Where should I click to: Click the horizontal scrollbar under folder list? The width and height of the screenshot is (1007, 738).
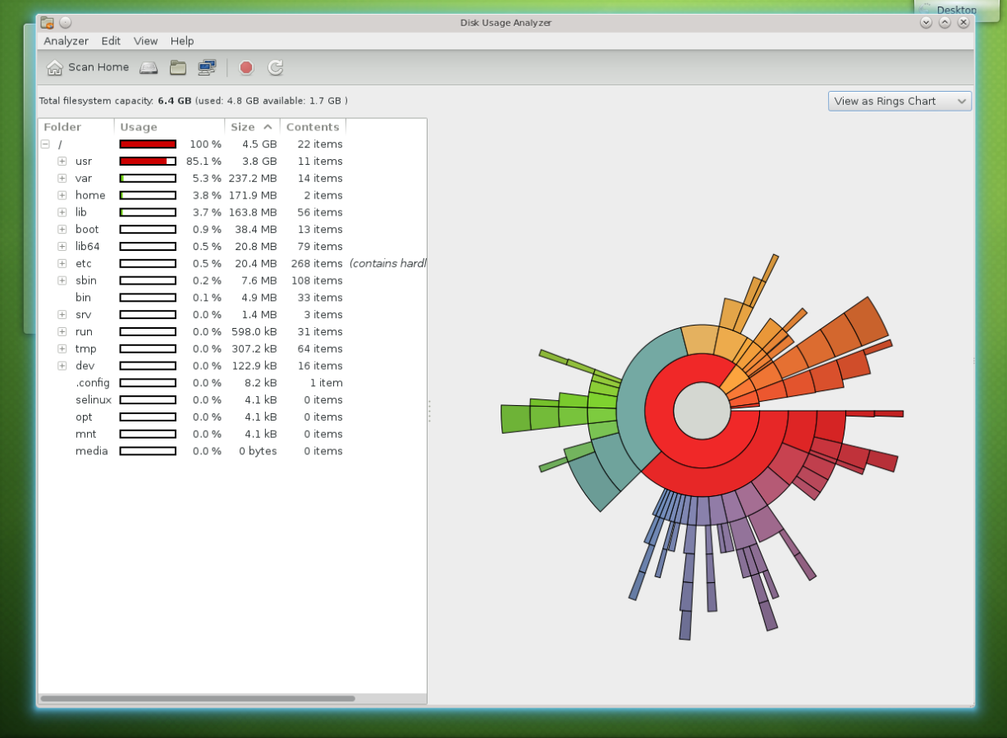(197, 699)
